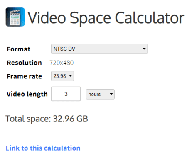187x153 pixels.
Task: Click the arrow on the Format combo box
Action: coord(144,49)
